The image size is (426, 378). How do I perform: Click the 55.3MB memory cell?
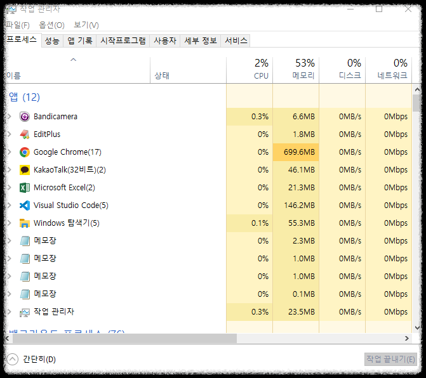(296, 223)
